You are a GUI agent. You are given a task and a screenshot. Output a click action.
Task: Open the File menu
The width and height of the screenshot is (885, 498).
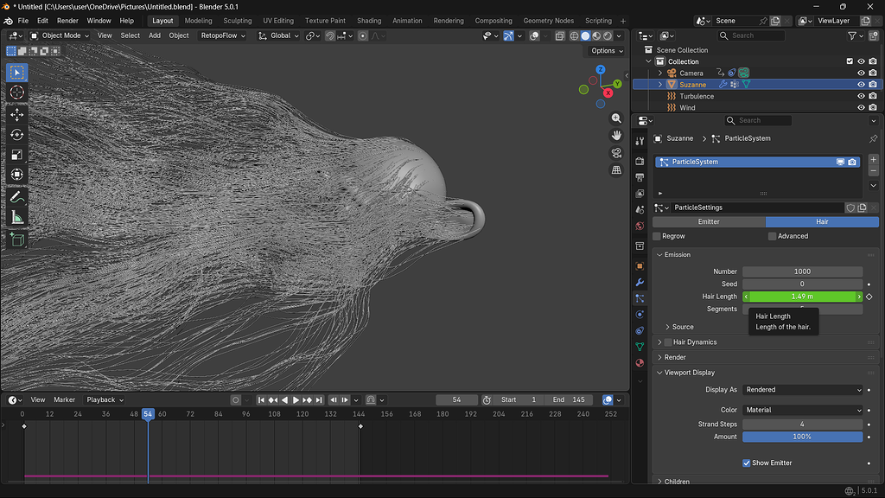pyautogui.click(x=23, y=21)
